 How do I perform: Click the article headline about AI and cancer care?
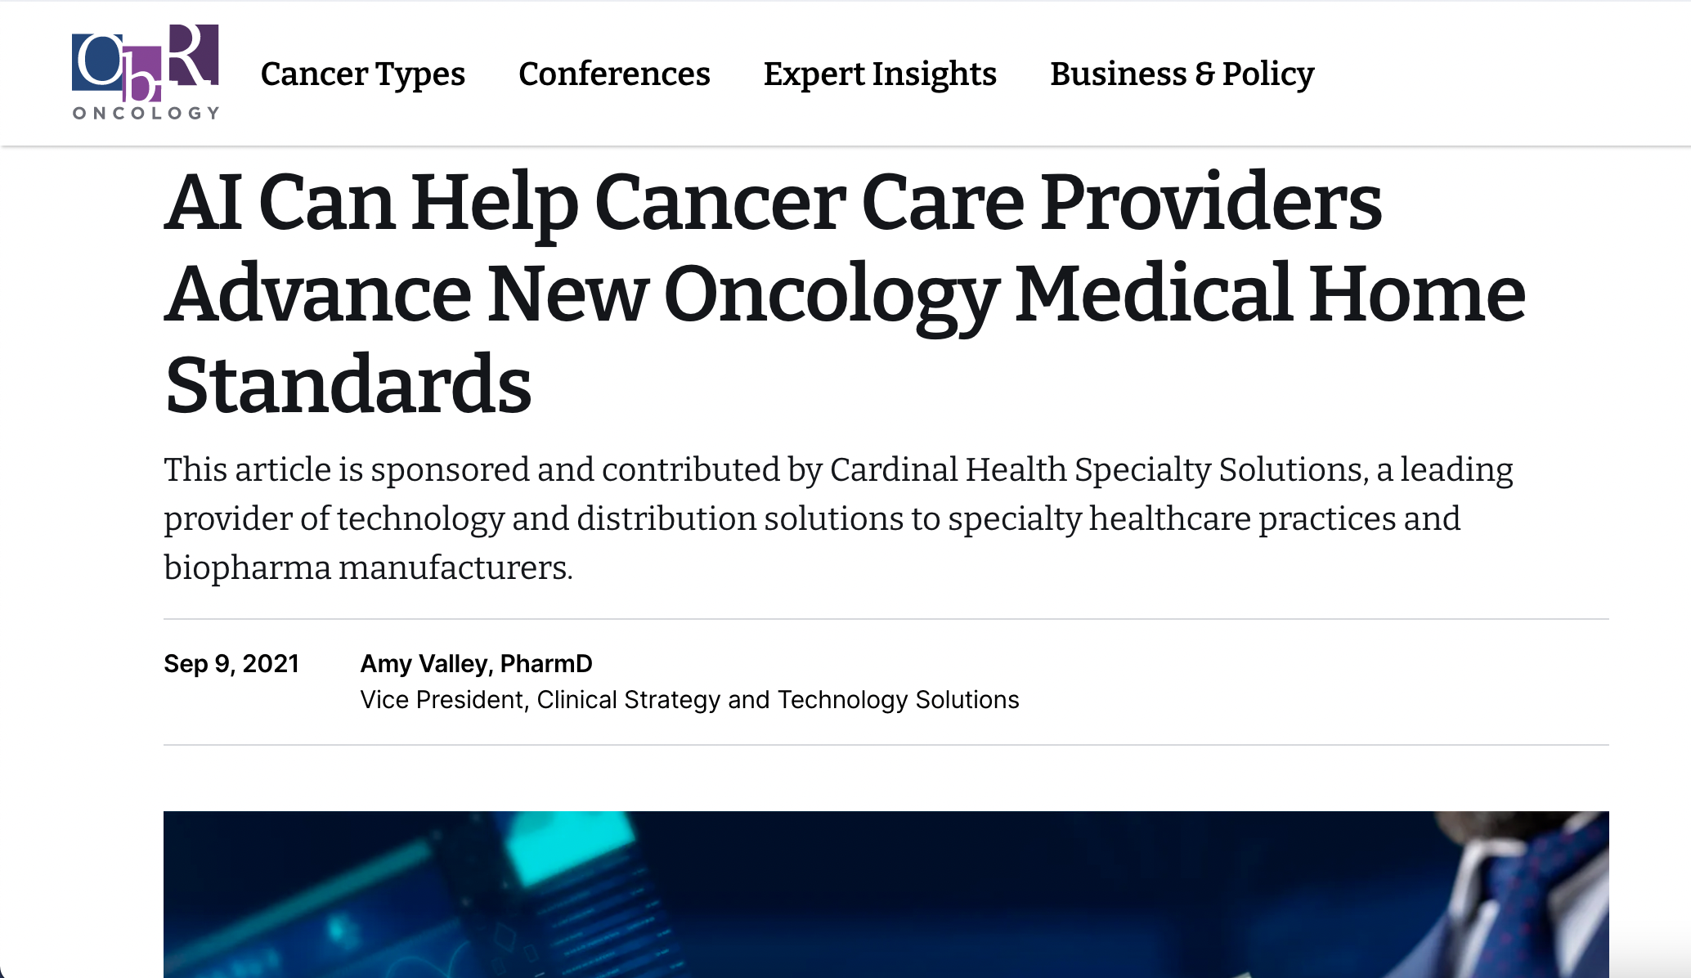click(x=842, y=290)
